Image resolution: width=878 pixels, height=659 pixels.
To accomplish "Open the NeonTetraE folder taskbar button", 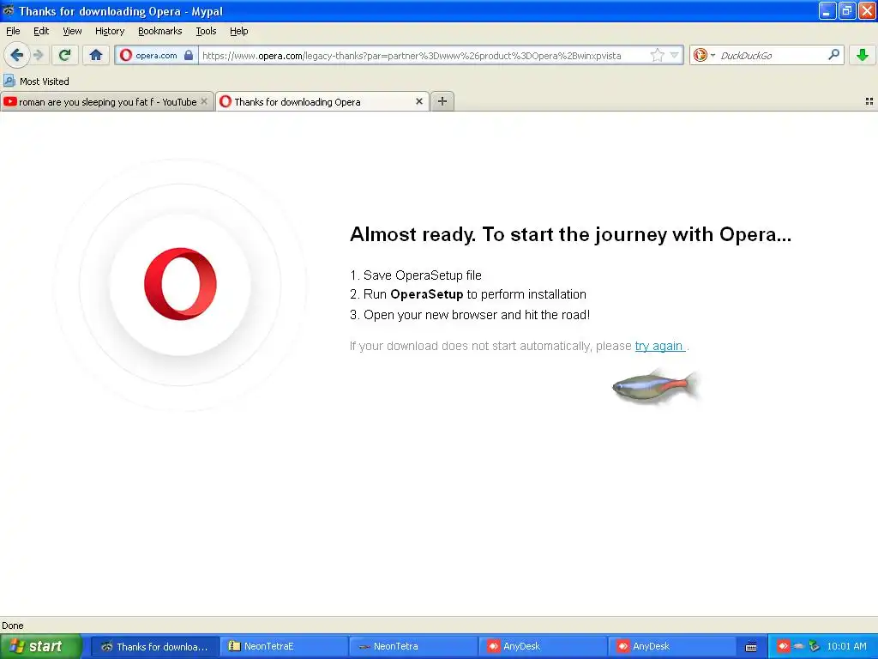I will pos(284,647).
